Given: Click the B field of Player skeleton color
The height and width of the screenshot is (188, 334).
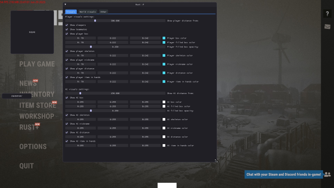Looking at the screenshot, I should pos(145,55).
